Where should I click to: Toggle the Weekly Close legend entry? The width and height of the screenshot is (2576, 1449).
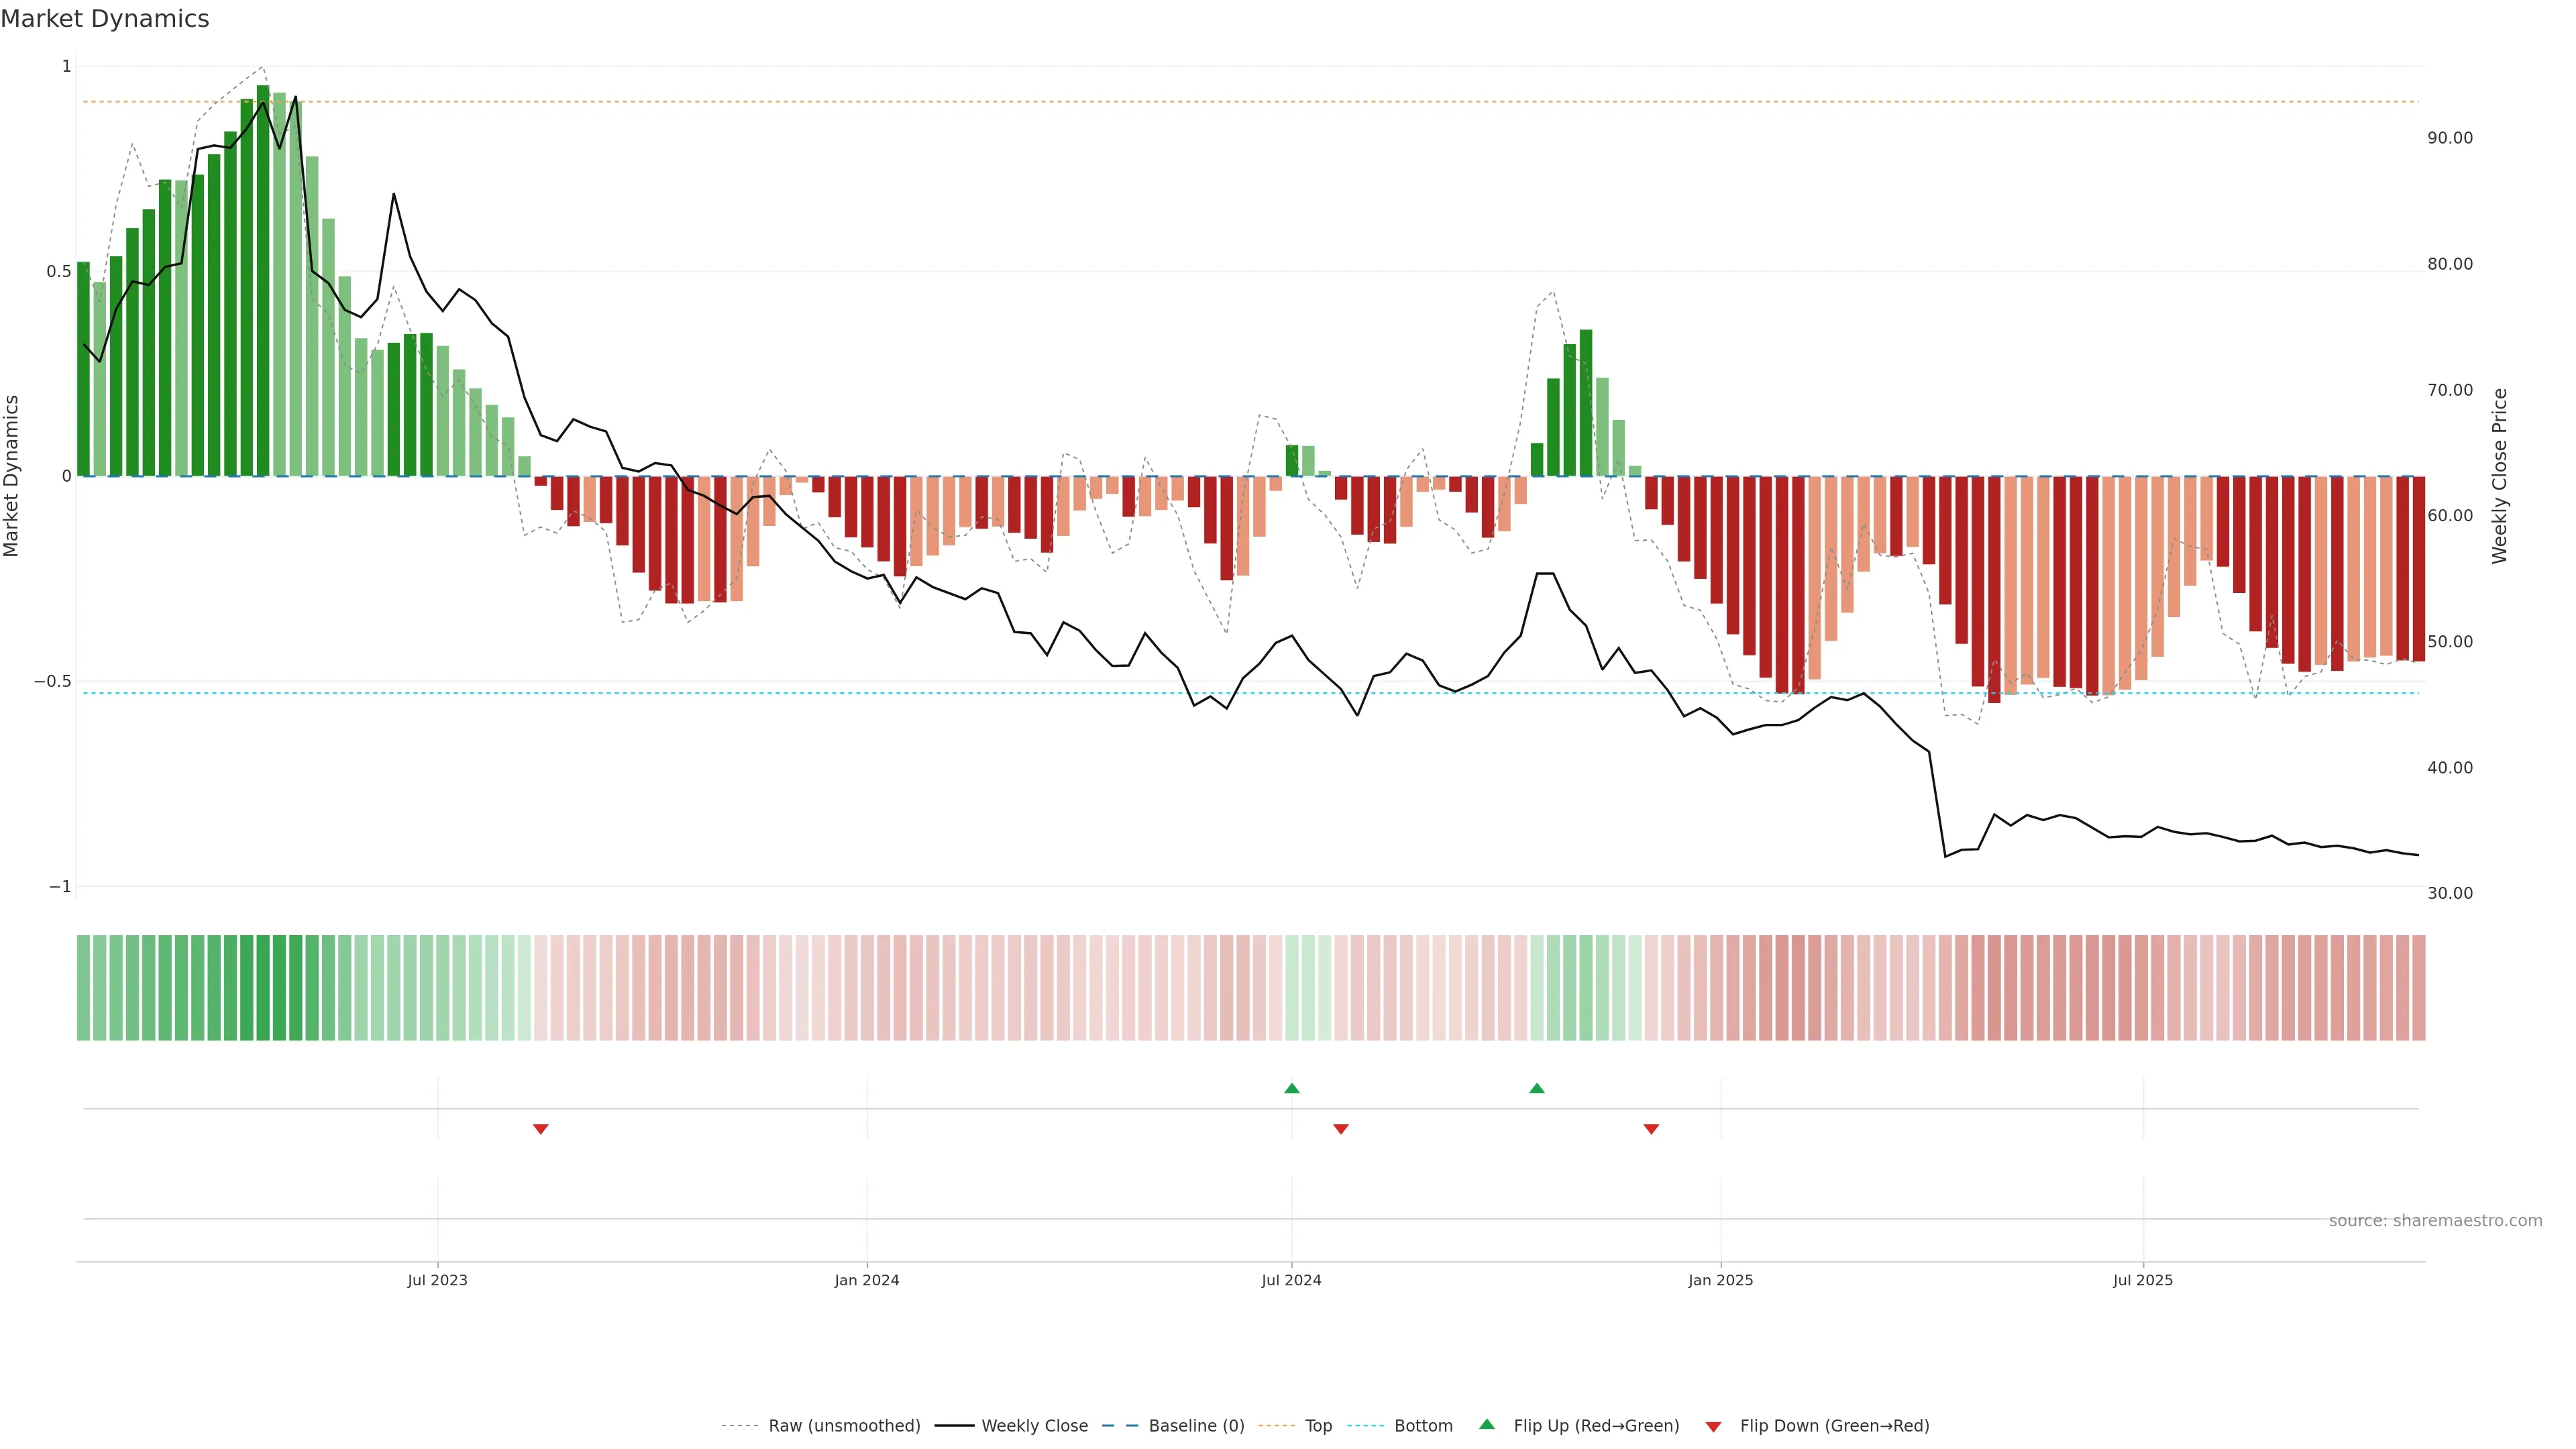point(1034,1426)
